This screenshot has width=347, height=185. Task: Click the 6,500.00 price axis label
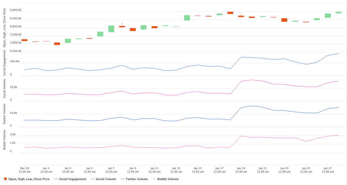(16, 51)
